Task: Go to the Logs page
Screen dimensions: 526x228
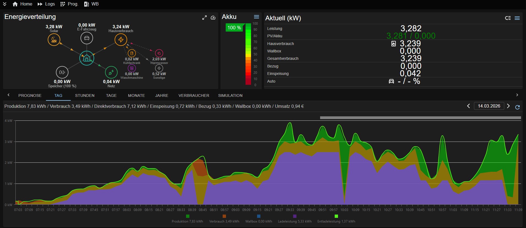Action: pos(46,4)
